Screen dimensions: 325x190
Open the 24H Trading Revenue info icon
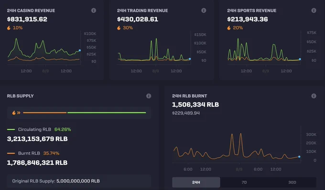coord(204,10)
